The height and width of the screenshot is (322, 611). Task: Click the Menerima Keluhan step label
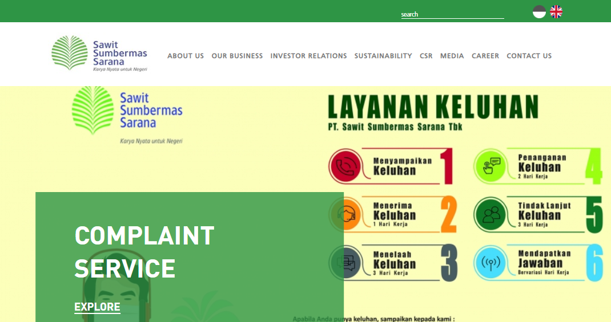click(x=395, y=215)
